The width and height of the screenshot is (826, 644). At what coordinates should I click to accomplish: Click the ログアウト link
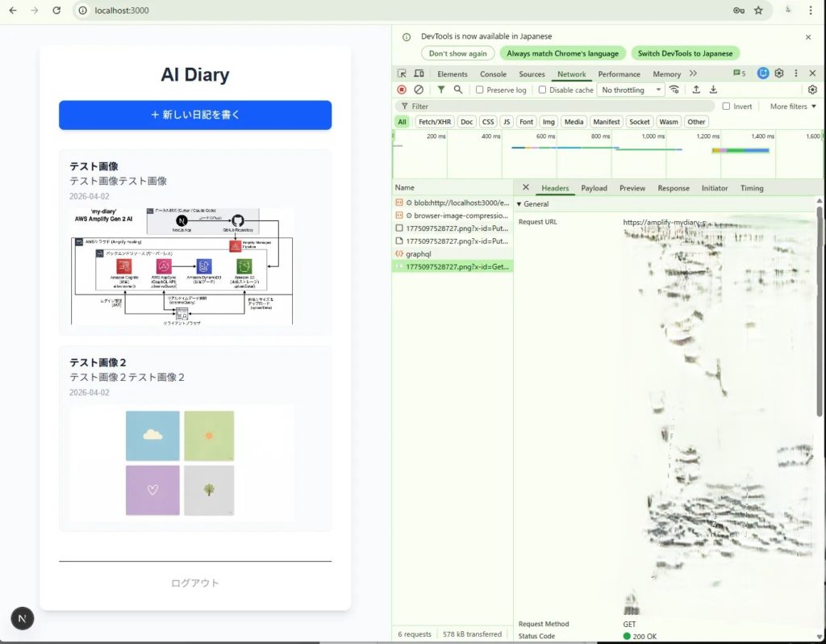pyautogui.click(x=195, y=583)
